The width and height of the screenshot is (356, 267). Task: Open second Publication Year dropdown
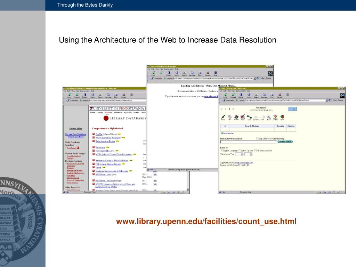248,154
